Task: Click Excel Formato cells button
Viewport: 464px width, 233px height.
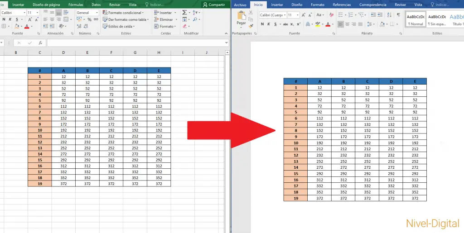Action: click(x=165, y=26)
